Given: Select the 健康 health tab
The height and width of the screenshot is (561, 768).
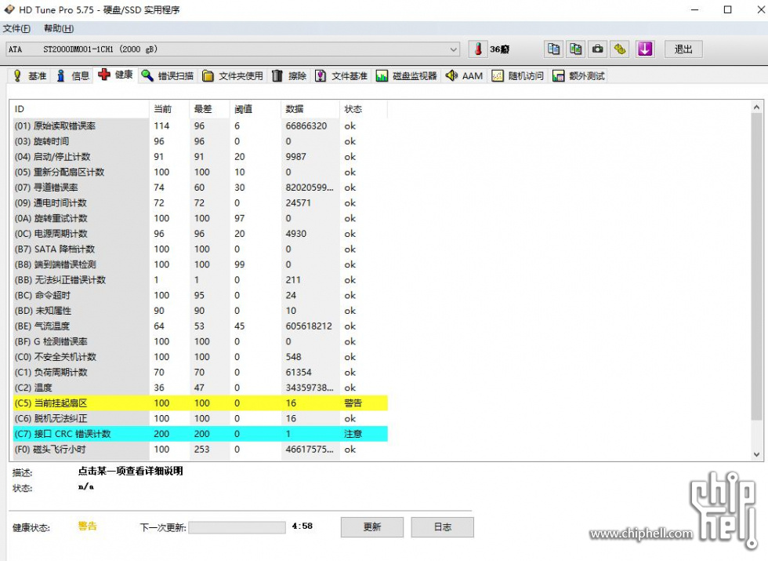Looking at the screenshot, I should pos(116,75).
